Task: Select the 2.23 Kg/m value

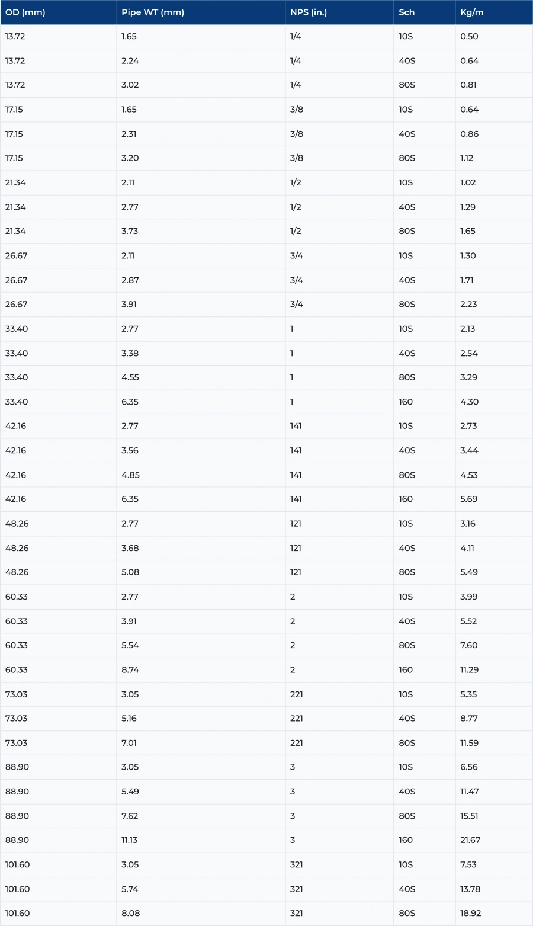Action: coord(468,305)
